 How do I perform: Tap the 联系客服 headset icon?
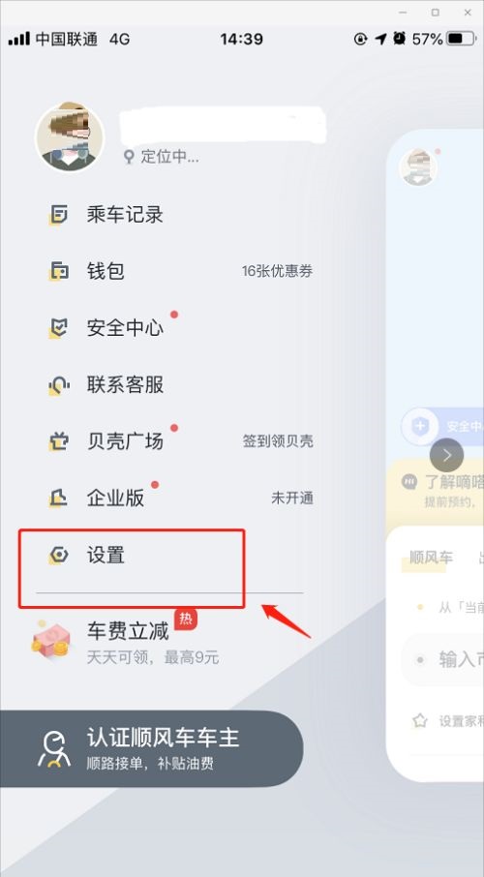(x=59, y=385)
